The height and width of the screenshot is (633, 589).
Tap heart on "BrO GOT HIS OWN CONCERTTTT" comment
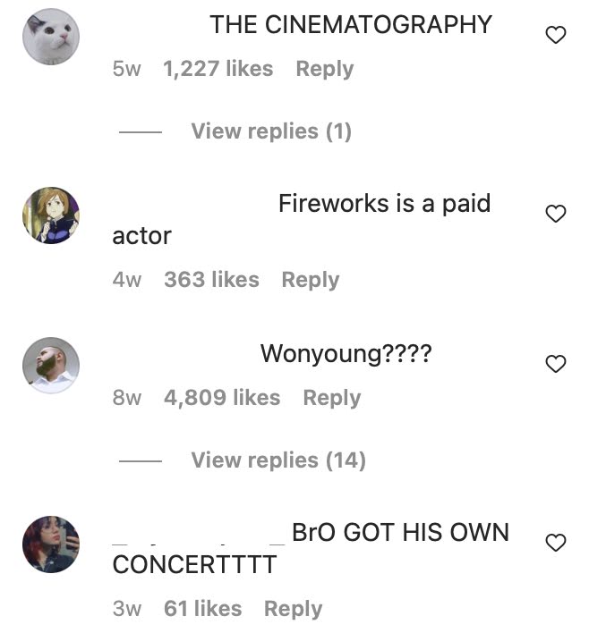(x=556, y=542)
